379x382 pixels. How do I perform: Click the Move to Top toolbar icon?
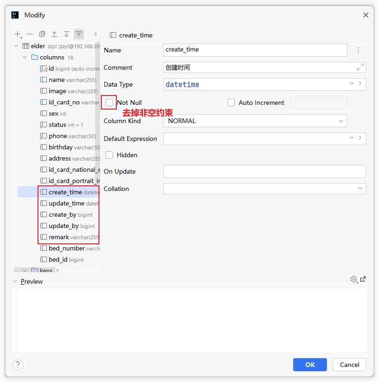(79, 34)
